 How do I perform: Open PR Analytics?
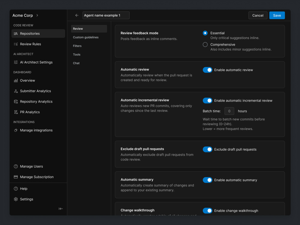[38, 112]
